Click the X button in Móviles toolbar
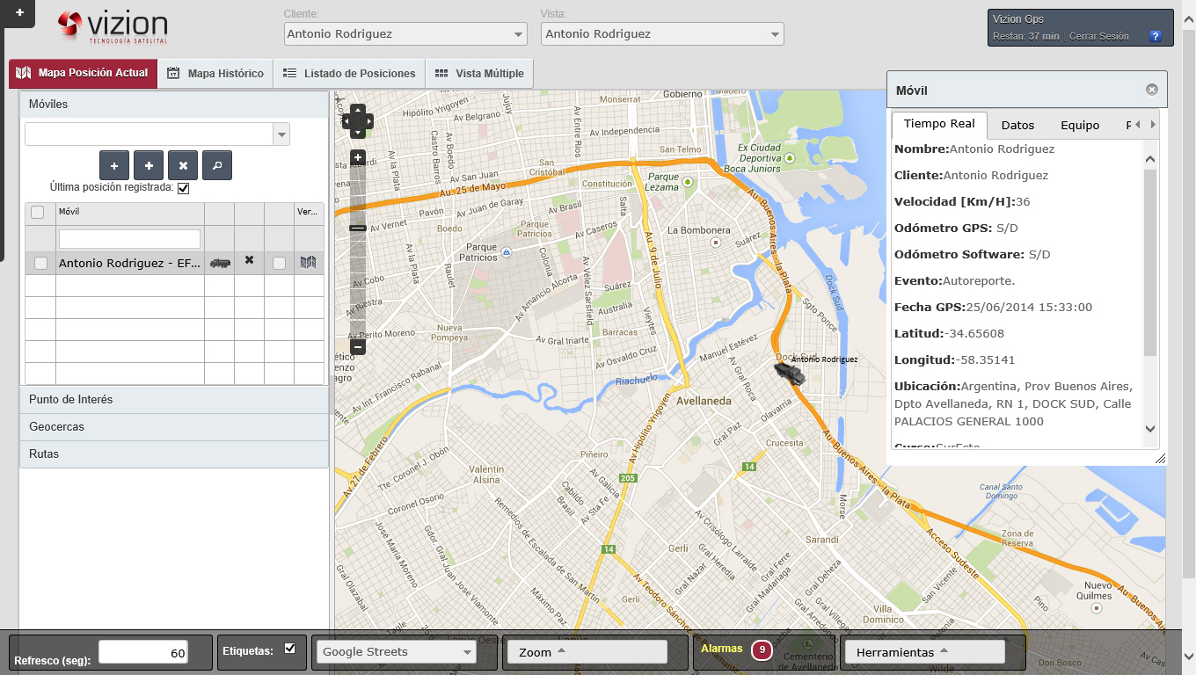Screen dimensions: 1196x675 [183, 165]
